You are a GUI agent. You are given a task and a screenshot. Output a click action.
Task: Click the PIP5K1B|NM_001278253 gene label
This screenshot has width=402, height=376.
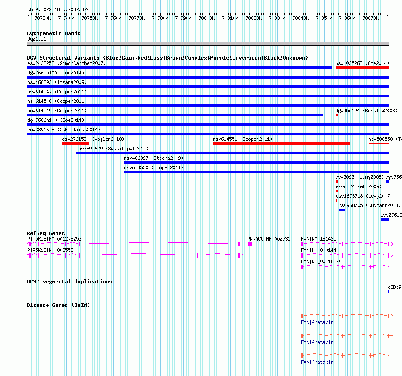tap(54, 239)
